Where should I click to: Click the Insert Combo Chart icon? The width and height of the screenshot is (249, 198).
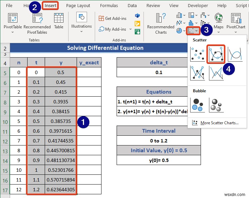(x=203, y=23)
